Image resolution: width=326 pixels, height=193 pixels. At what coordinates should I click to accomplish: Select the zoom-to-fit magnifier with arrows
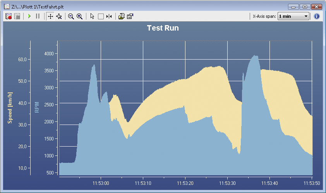click(59, 16)
